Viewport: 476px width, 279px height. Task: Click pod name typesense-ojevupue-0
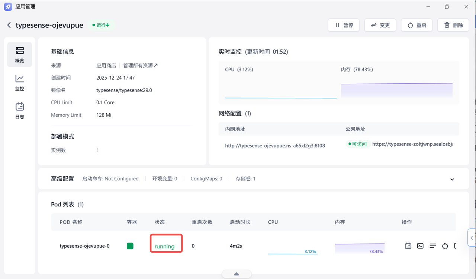(x=85, y=246)
